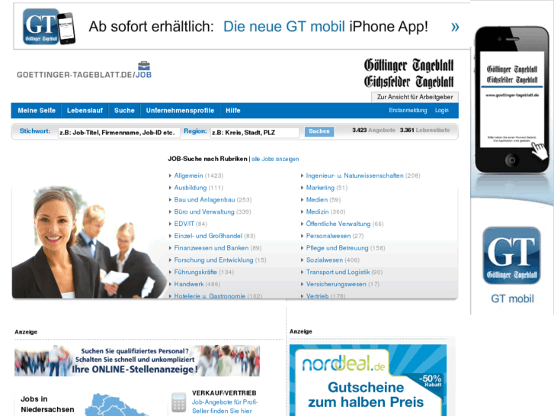
Task: Click the Niedersachsen map graphic
Action: tap(115, 405)
